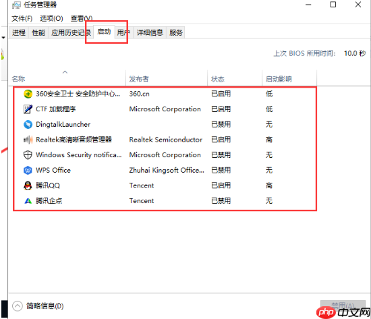The image size is (371, 319).
Task: Click the Windows Security shield icon
Action: tap(28, 155)
